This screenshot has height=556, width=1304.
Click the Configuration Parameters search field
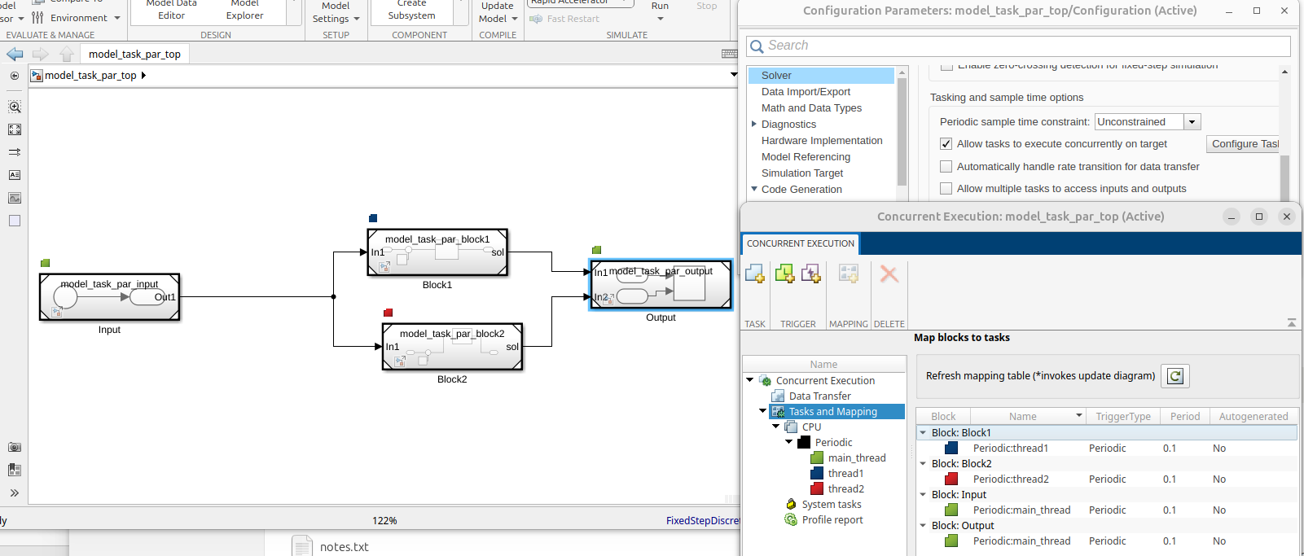coord(1018,46)
